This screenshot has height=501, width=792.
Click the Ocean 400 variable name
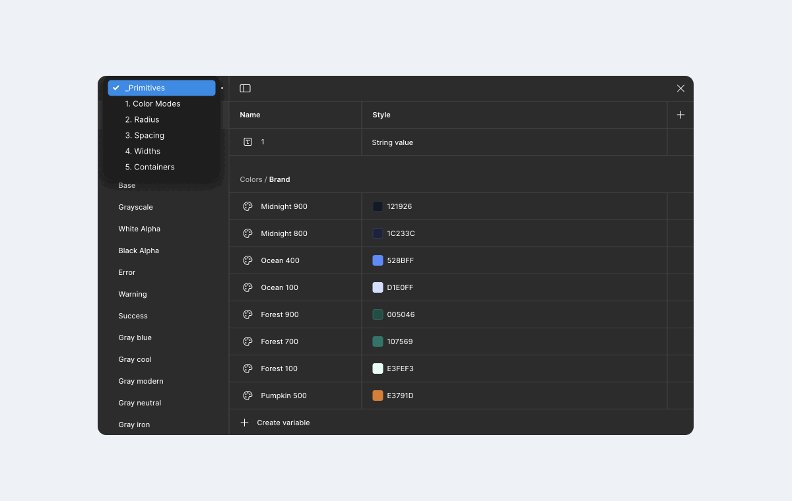click(280, 260)
